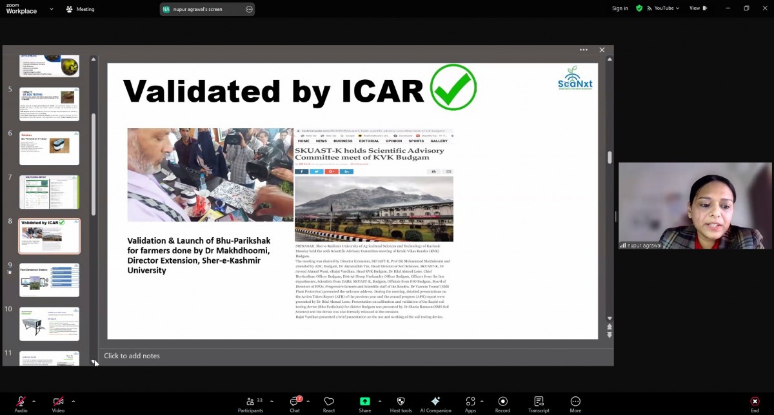Image resolution: width=774 pixels, height=415 pixels.
Task: Click the Sign in link
Action: coord(620,8)
